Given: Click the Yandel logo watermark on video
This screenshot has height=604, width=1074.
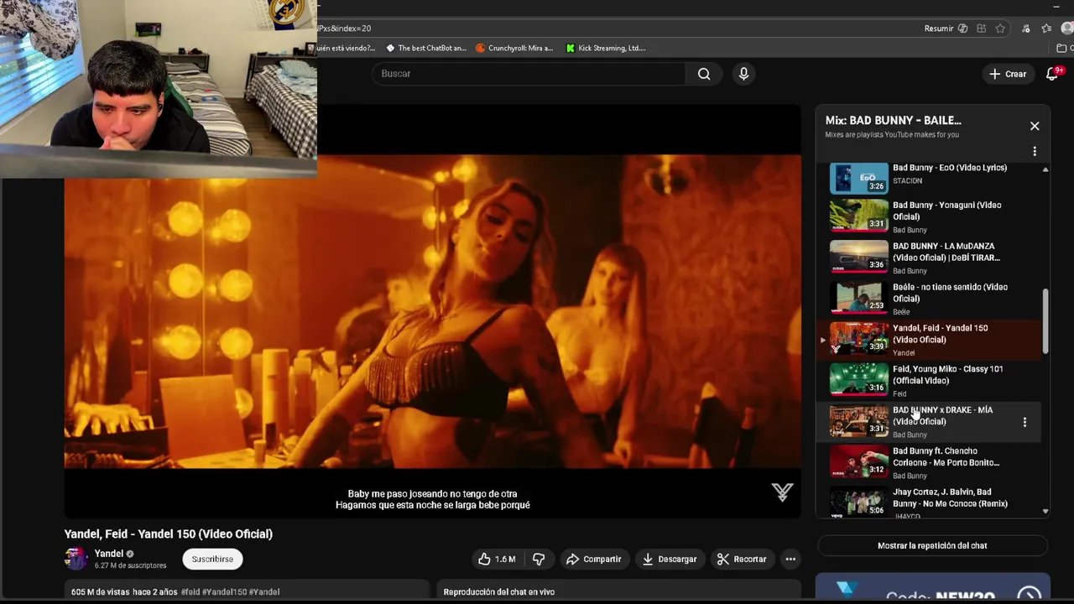Looking at the screenshot, I should pos(782,492).
